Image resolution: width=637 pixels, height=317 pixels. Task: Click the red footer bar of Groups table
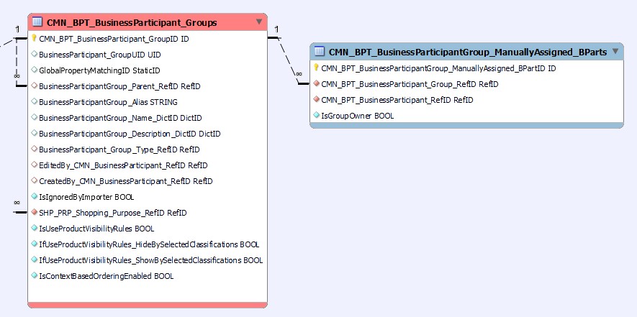(147, 305)
